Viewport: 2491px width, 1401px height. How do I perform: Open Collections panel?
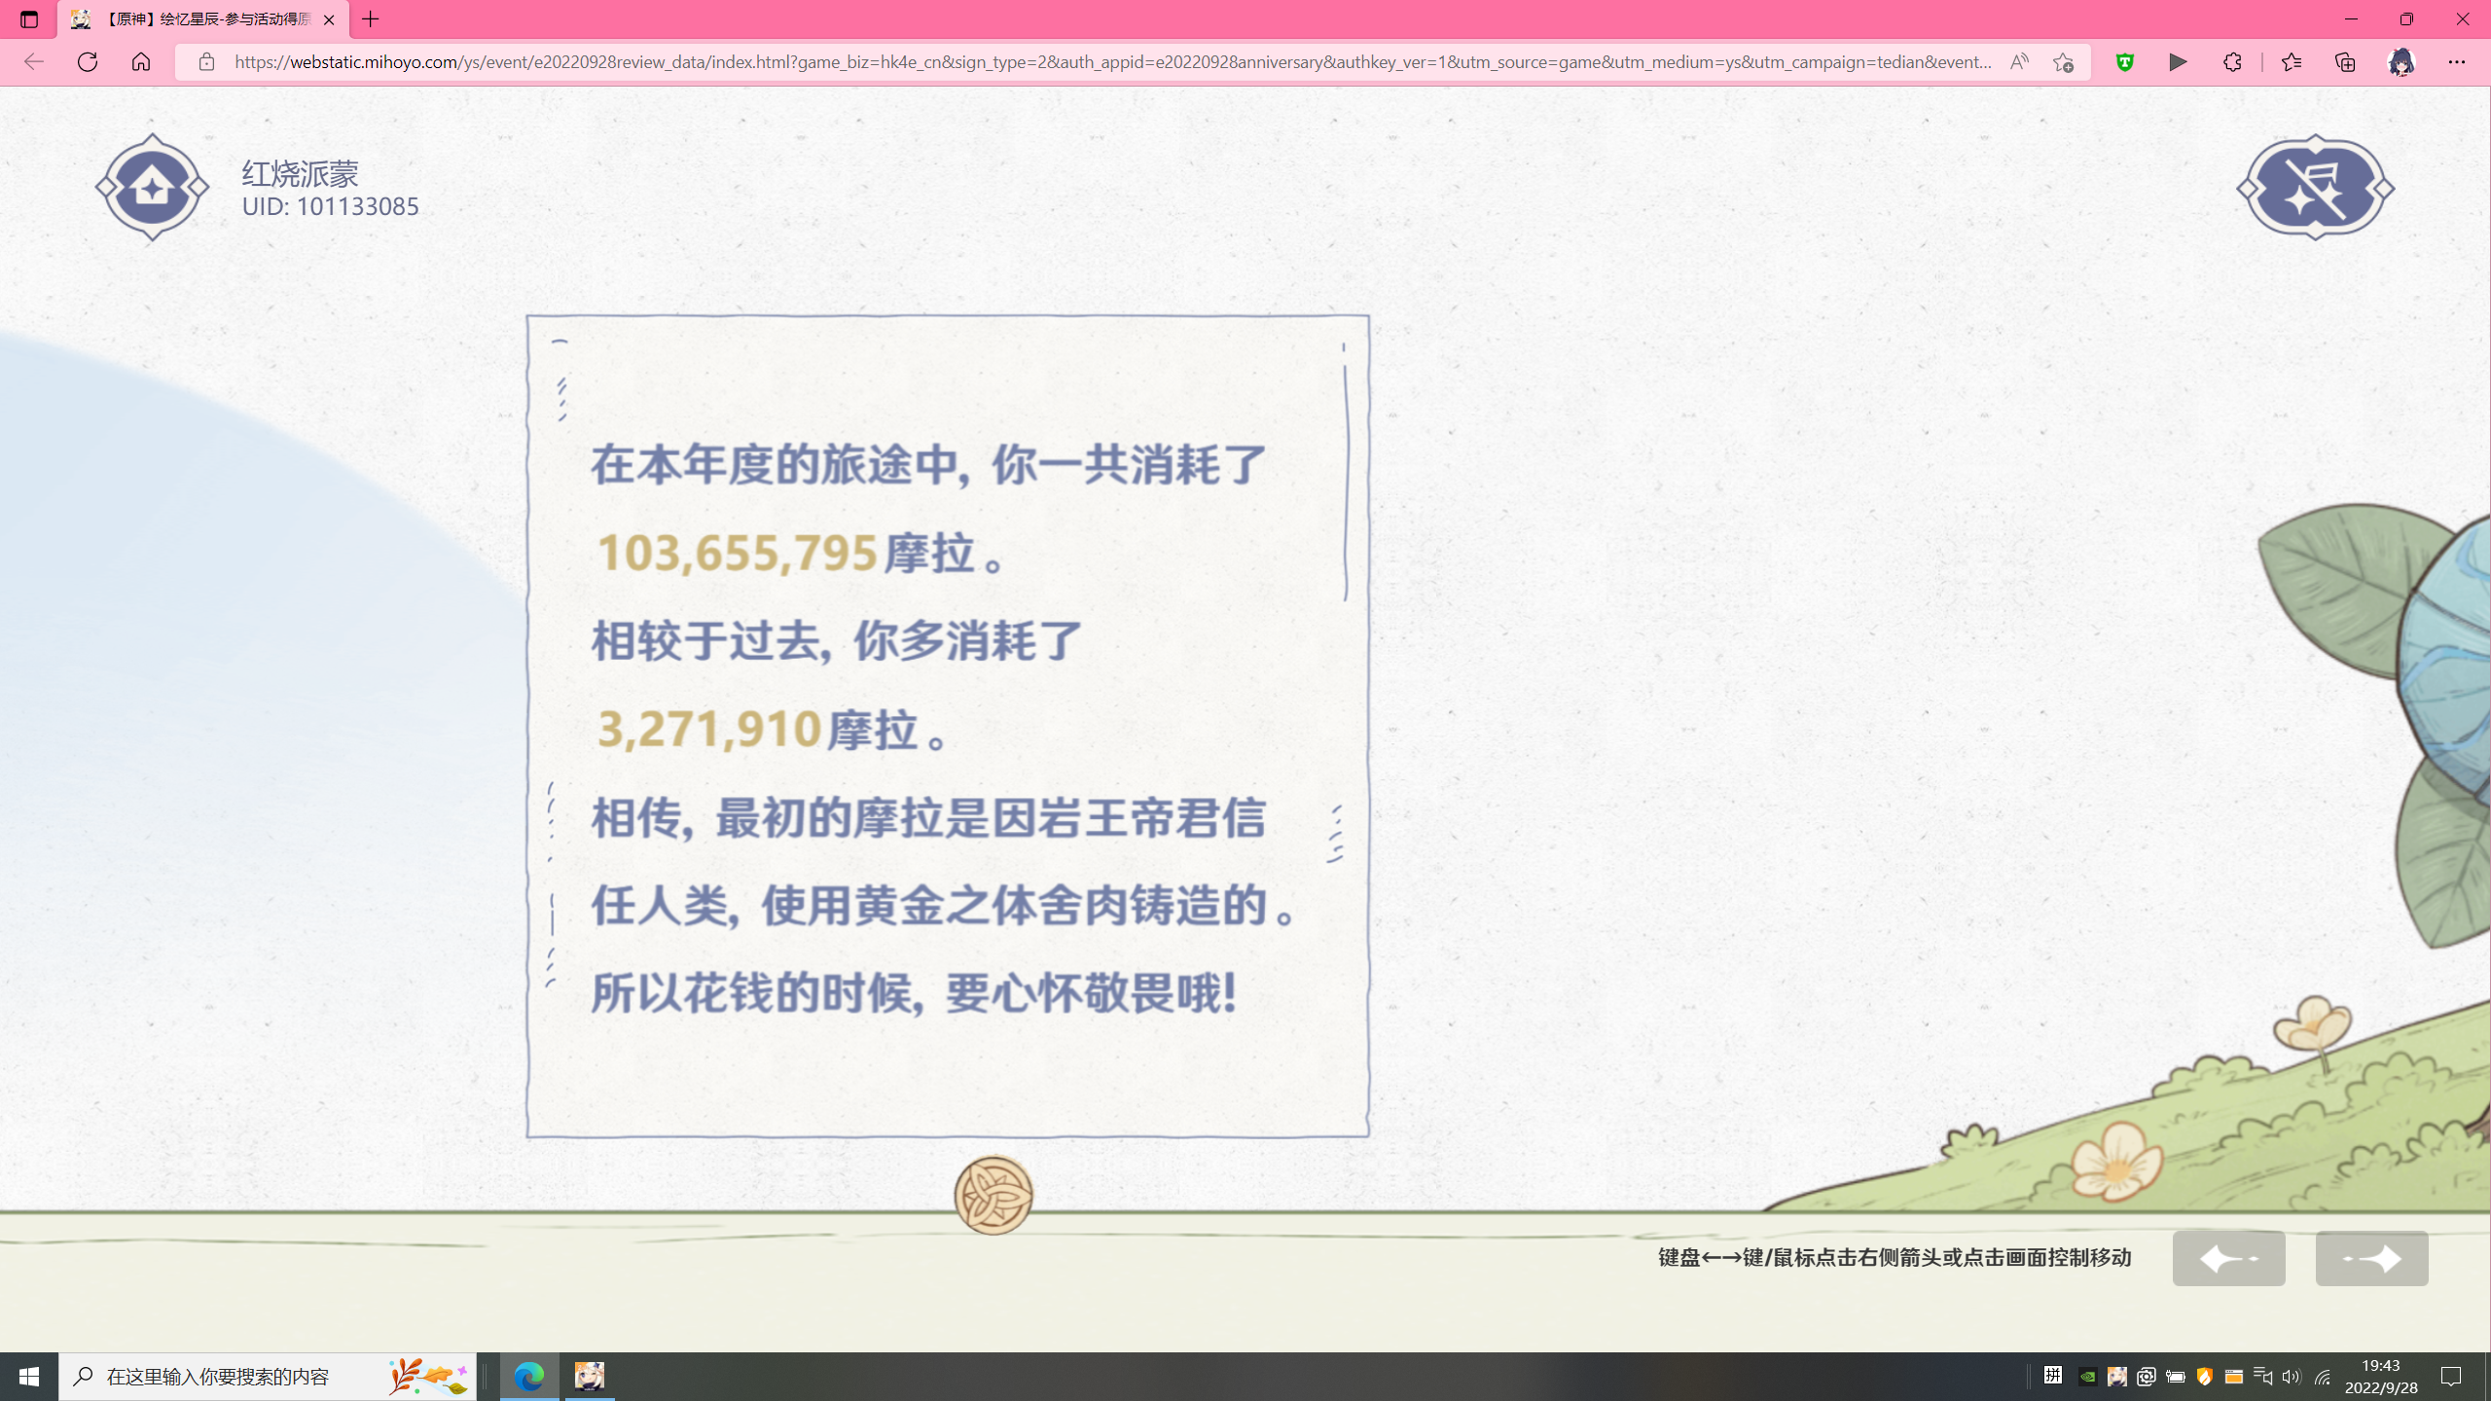point(2345,62)
